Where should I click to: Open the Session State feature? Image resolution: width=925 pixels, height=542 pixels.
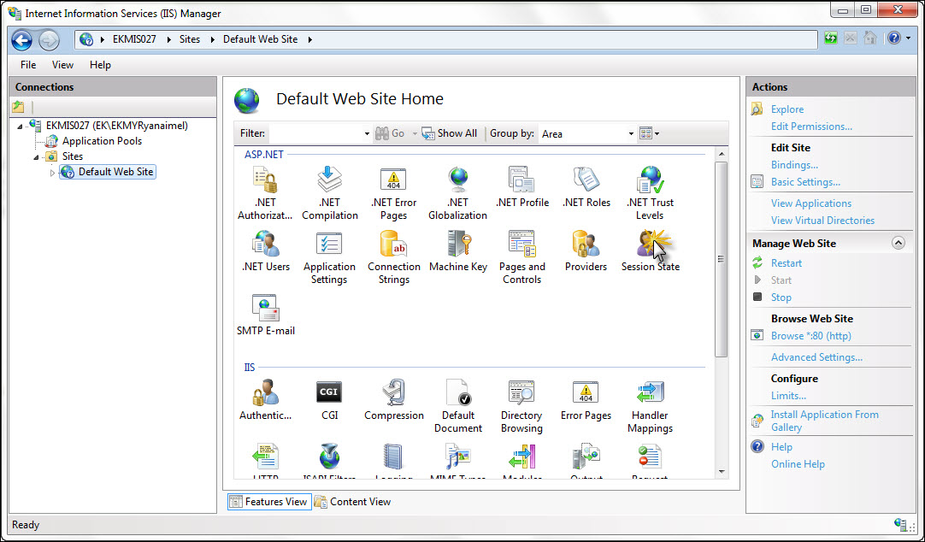tap(650, 250)
